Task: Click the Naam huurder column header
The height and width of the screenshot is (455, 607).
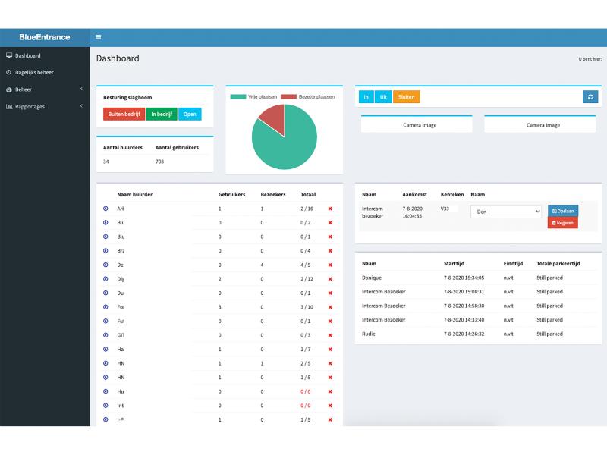Action: pyautogui.click(x=135, y=195)
